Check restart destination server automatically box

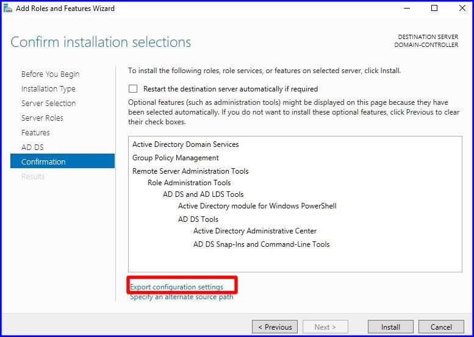tap(133, 88)
